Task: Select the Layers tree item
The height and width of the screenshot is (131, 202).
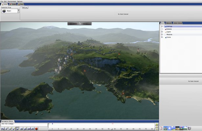Action: click(168, 32)
